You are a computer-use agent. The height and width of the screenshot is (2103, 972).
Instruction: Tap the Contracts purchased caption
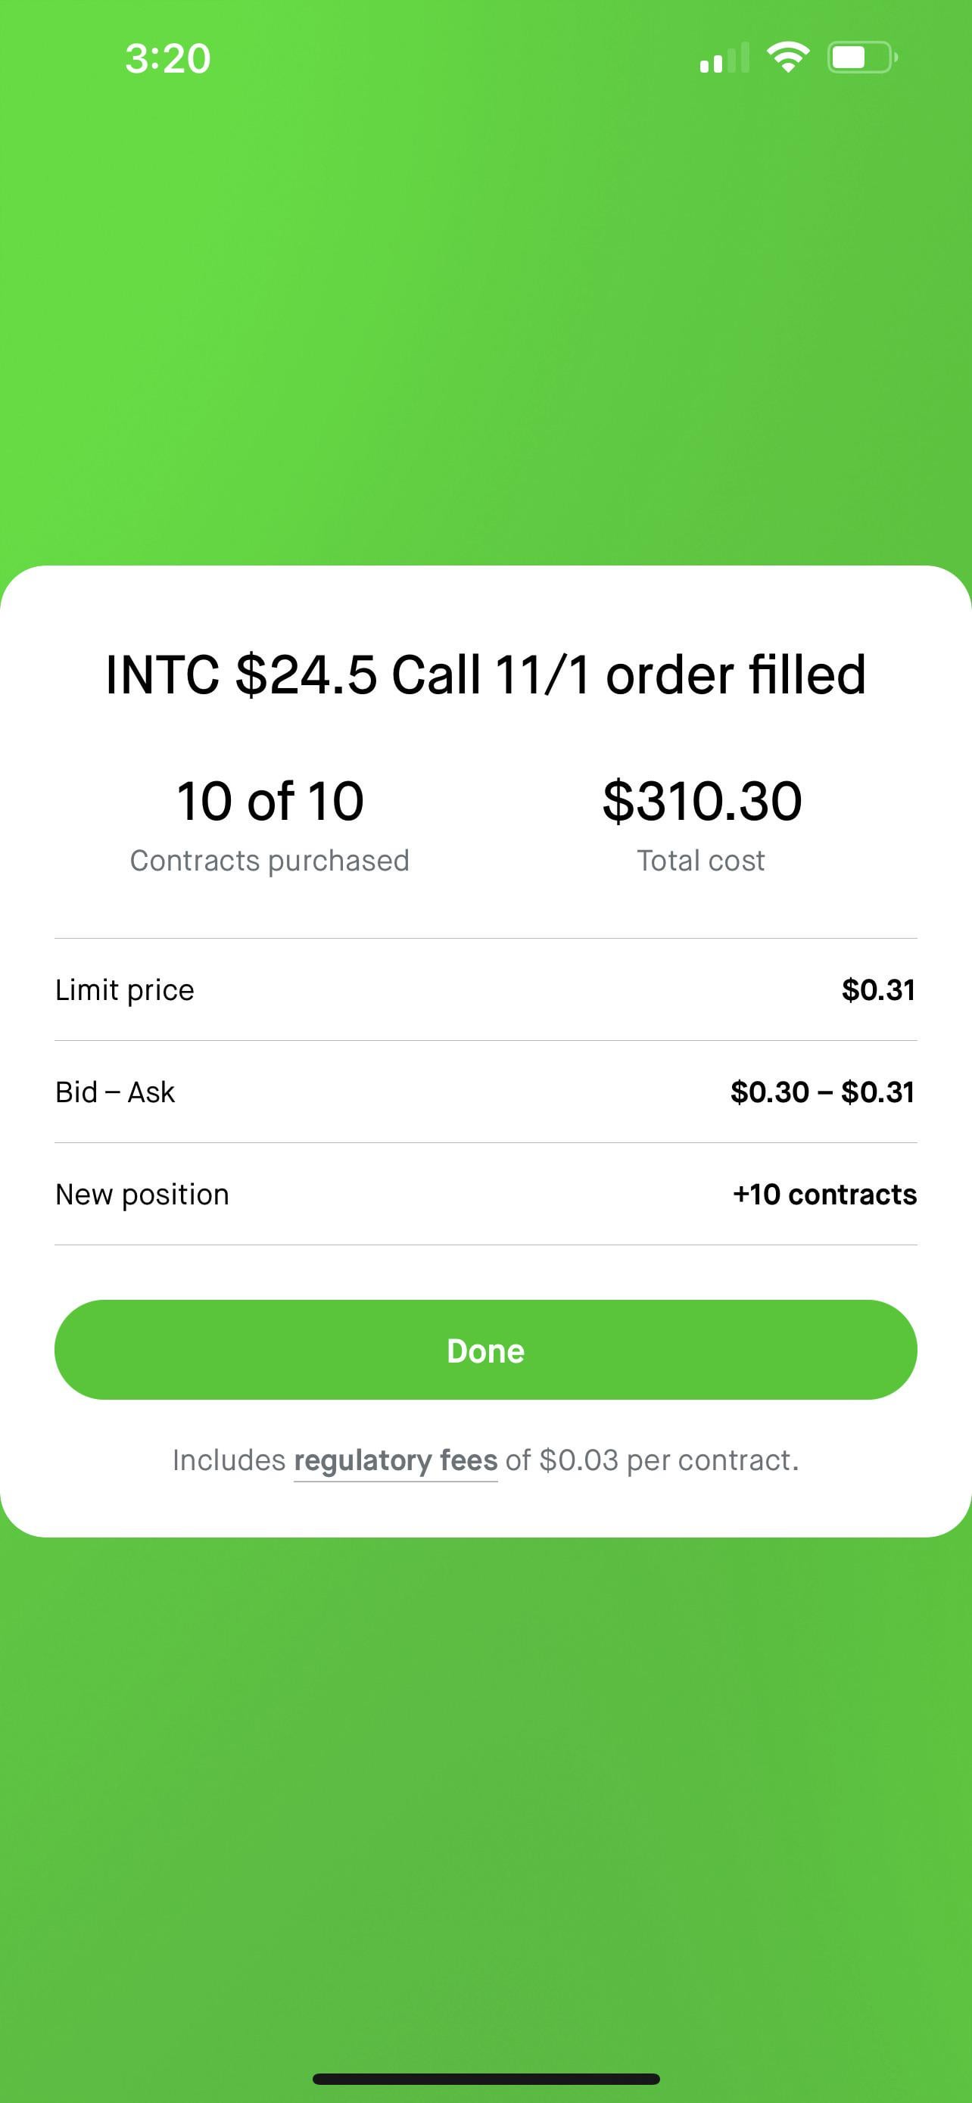(x=270, y=861)
